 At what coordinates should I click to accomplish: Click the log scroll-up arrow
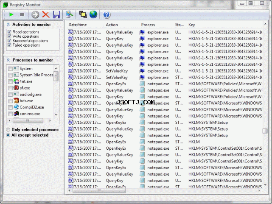pyautogui.click(x=265, y=24)
